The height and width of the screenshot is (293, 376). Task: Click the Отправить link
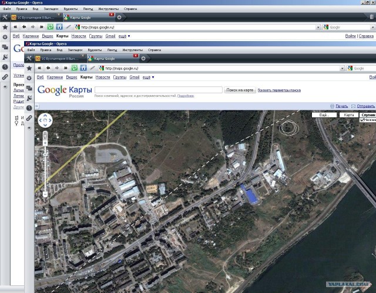point(365,106)
